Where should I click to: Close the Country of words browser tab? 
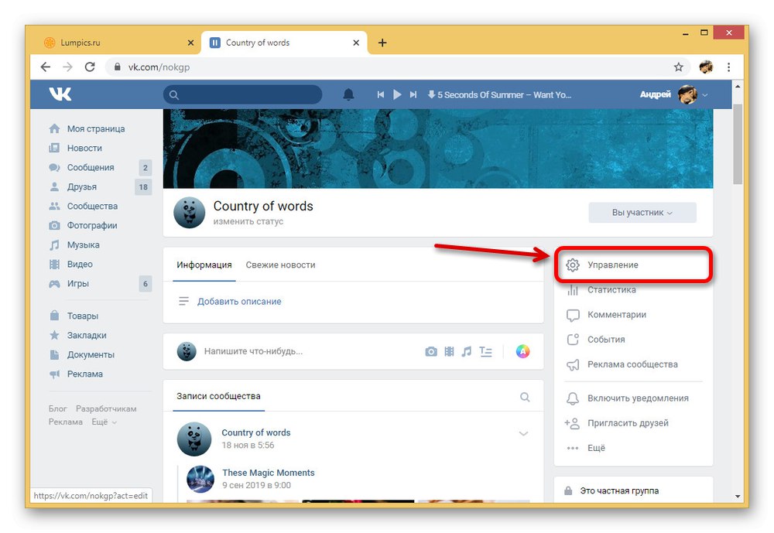(356, 43)
